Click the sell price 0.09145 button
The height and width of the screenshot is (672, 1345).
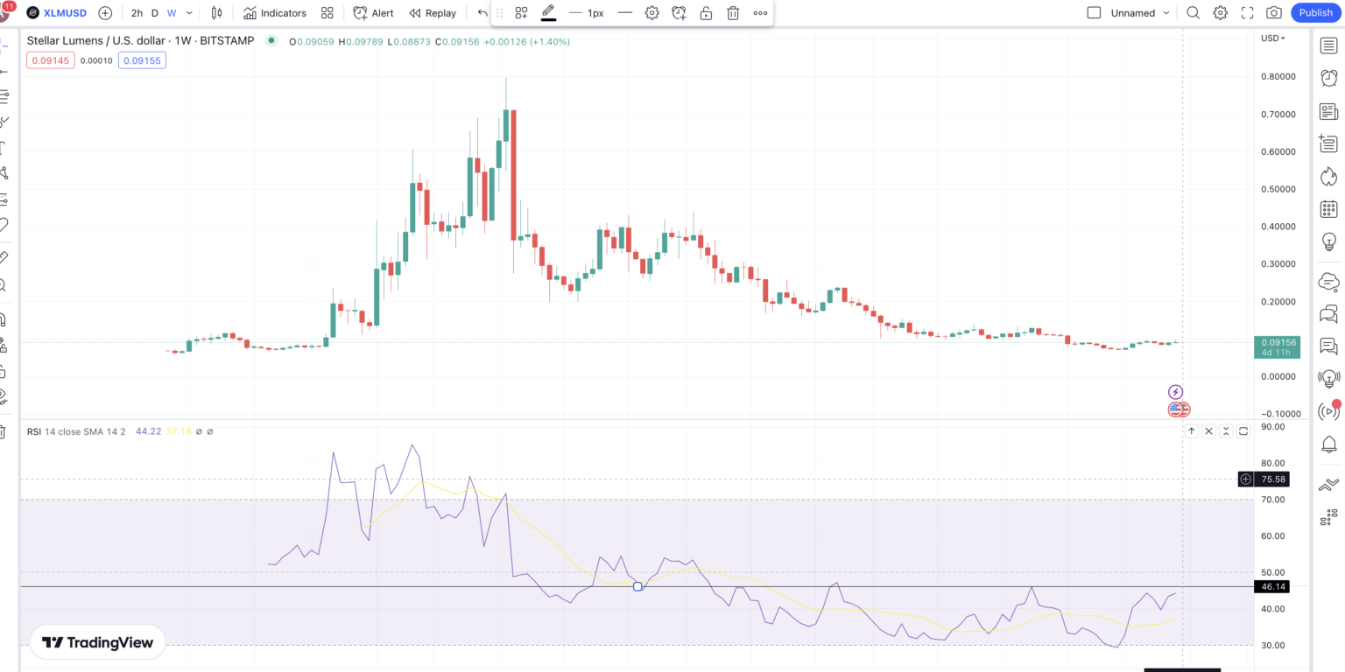click(x=51, y=60)
